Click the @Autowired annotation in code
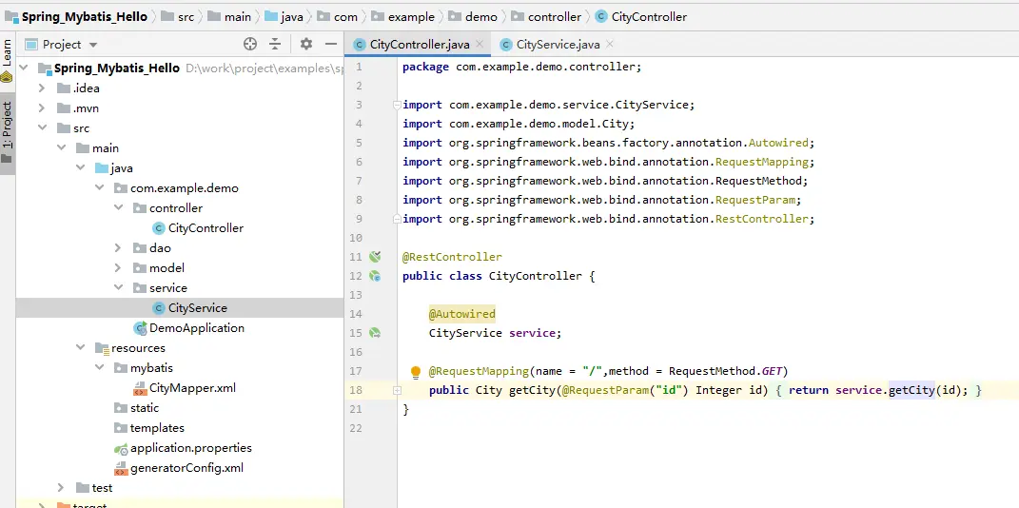Screen dimensions: 1019x508 point(462,315)
